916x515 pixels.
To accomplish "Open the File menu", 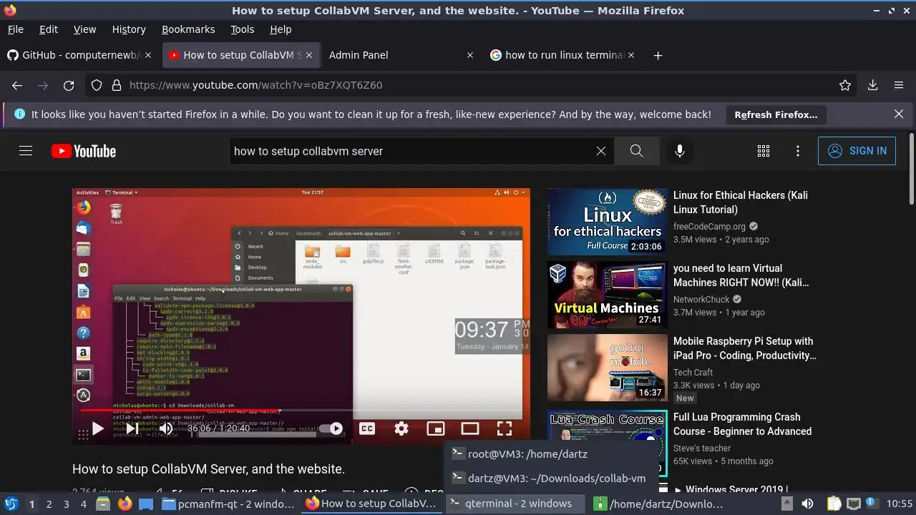I will [x=15, y=29].
